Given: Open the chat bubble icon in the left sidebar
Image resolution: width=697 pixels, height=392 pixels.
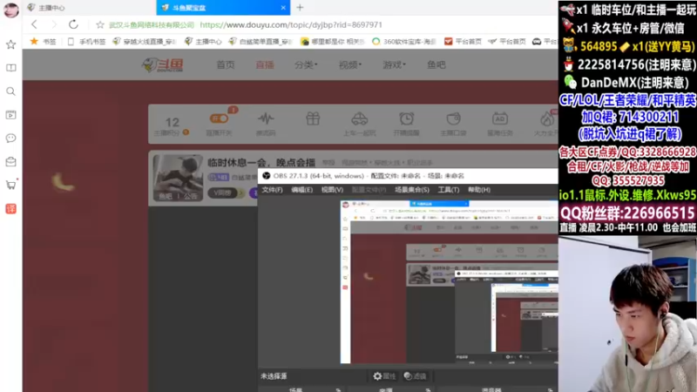Looking at the screenshot, I should coord(10,139).
